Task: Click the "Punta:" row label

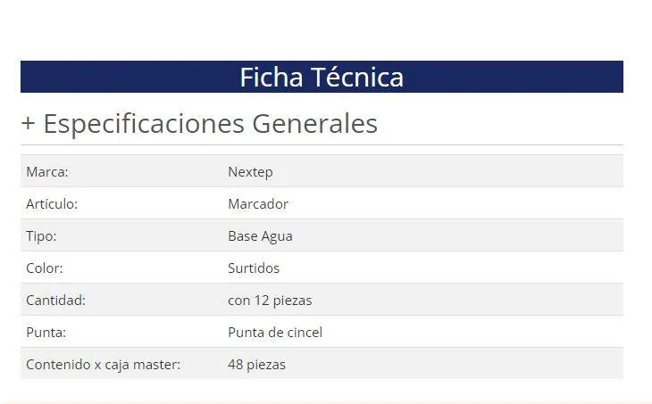Action: (x=46, y=333)
